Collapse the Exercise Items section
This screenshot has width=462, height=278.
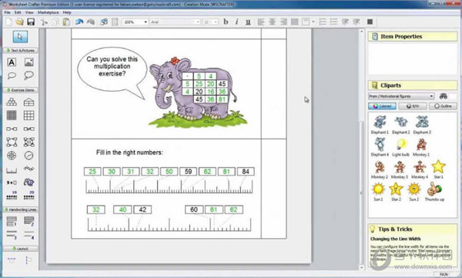point(20,90)
